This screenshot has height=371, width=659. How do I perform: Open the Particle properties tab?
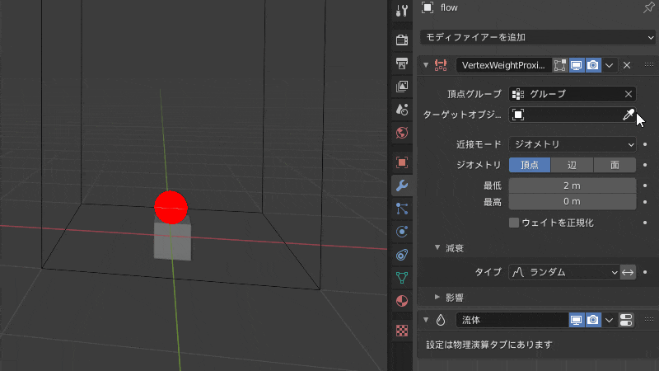(402, 209)
